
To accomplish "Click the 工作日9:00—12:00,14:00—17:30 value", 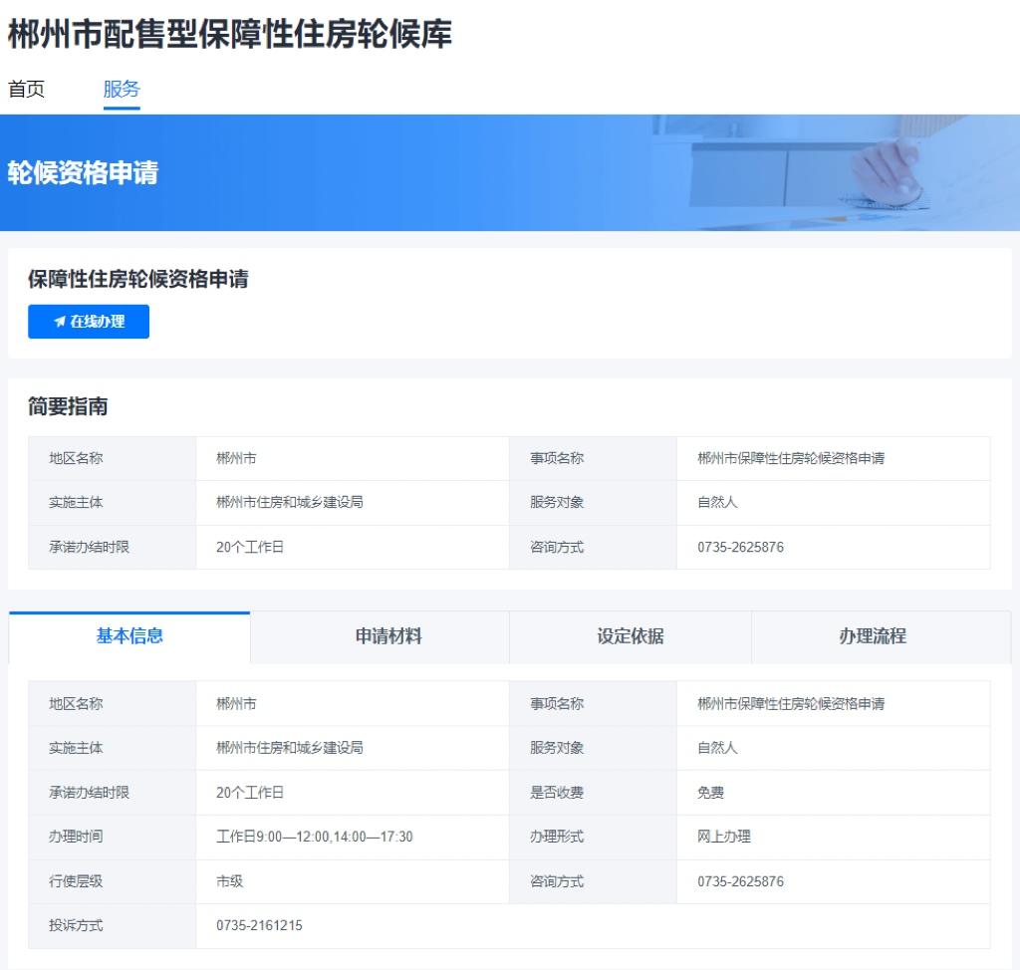I will 314,837.
